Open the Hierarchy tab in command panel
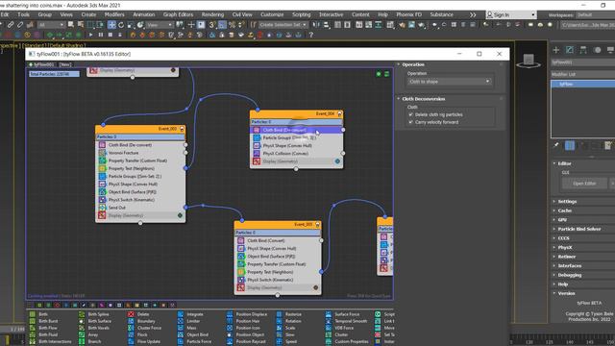The height and width of the screenshot is (346, 615). click(x=583, y=50)
